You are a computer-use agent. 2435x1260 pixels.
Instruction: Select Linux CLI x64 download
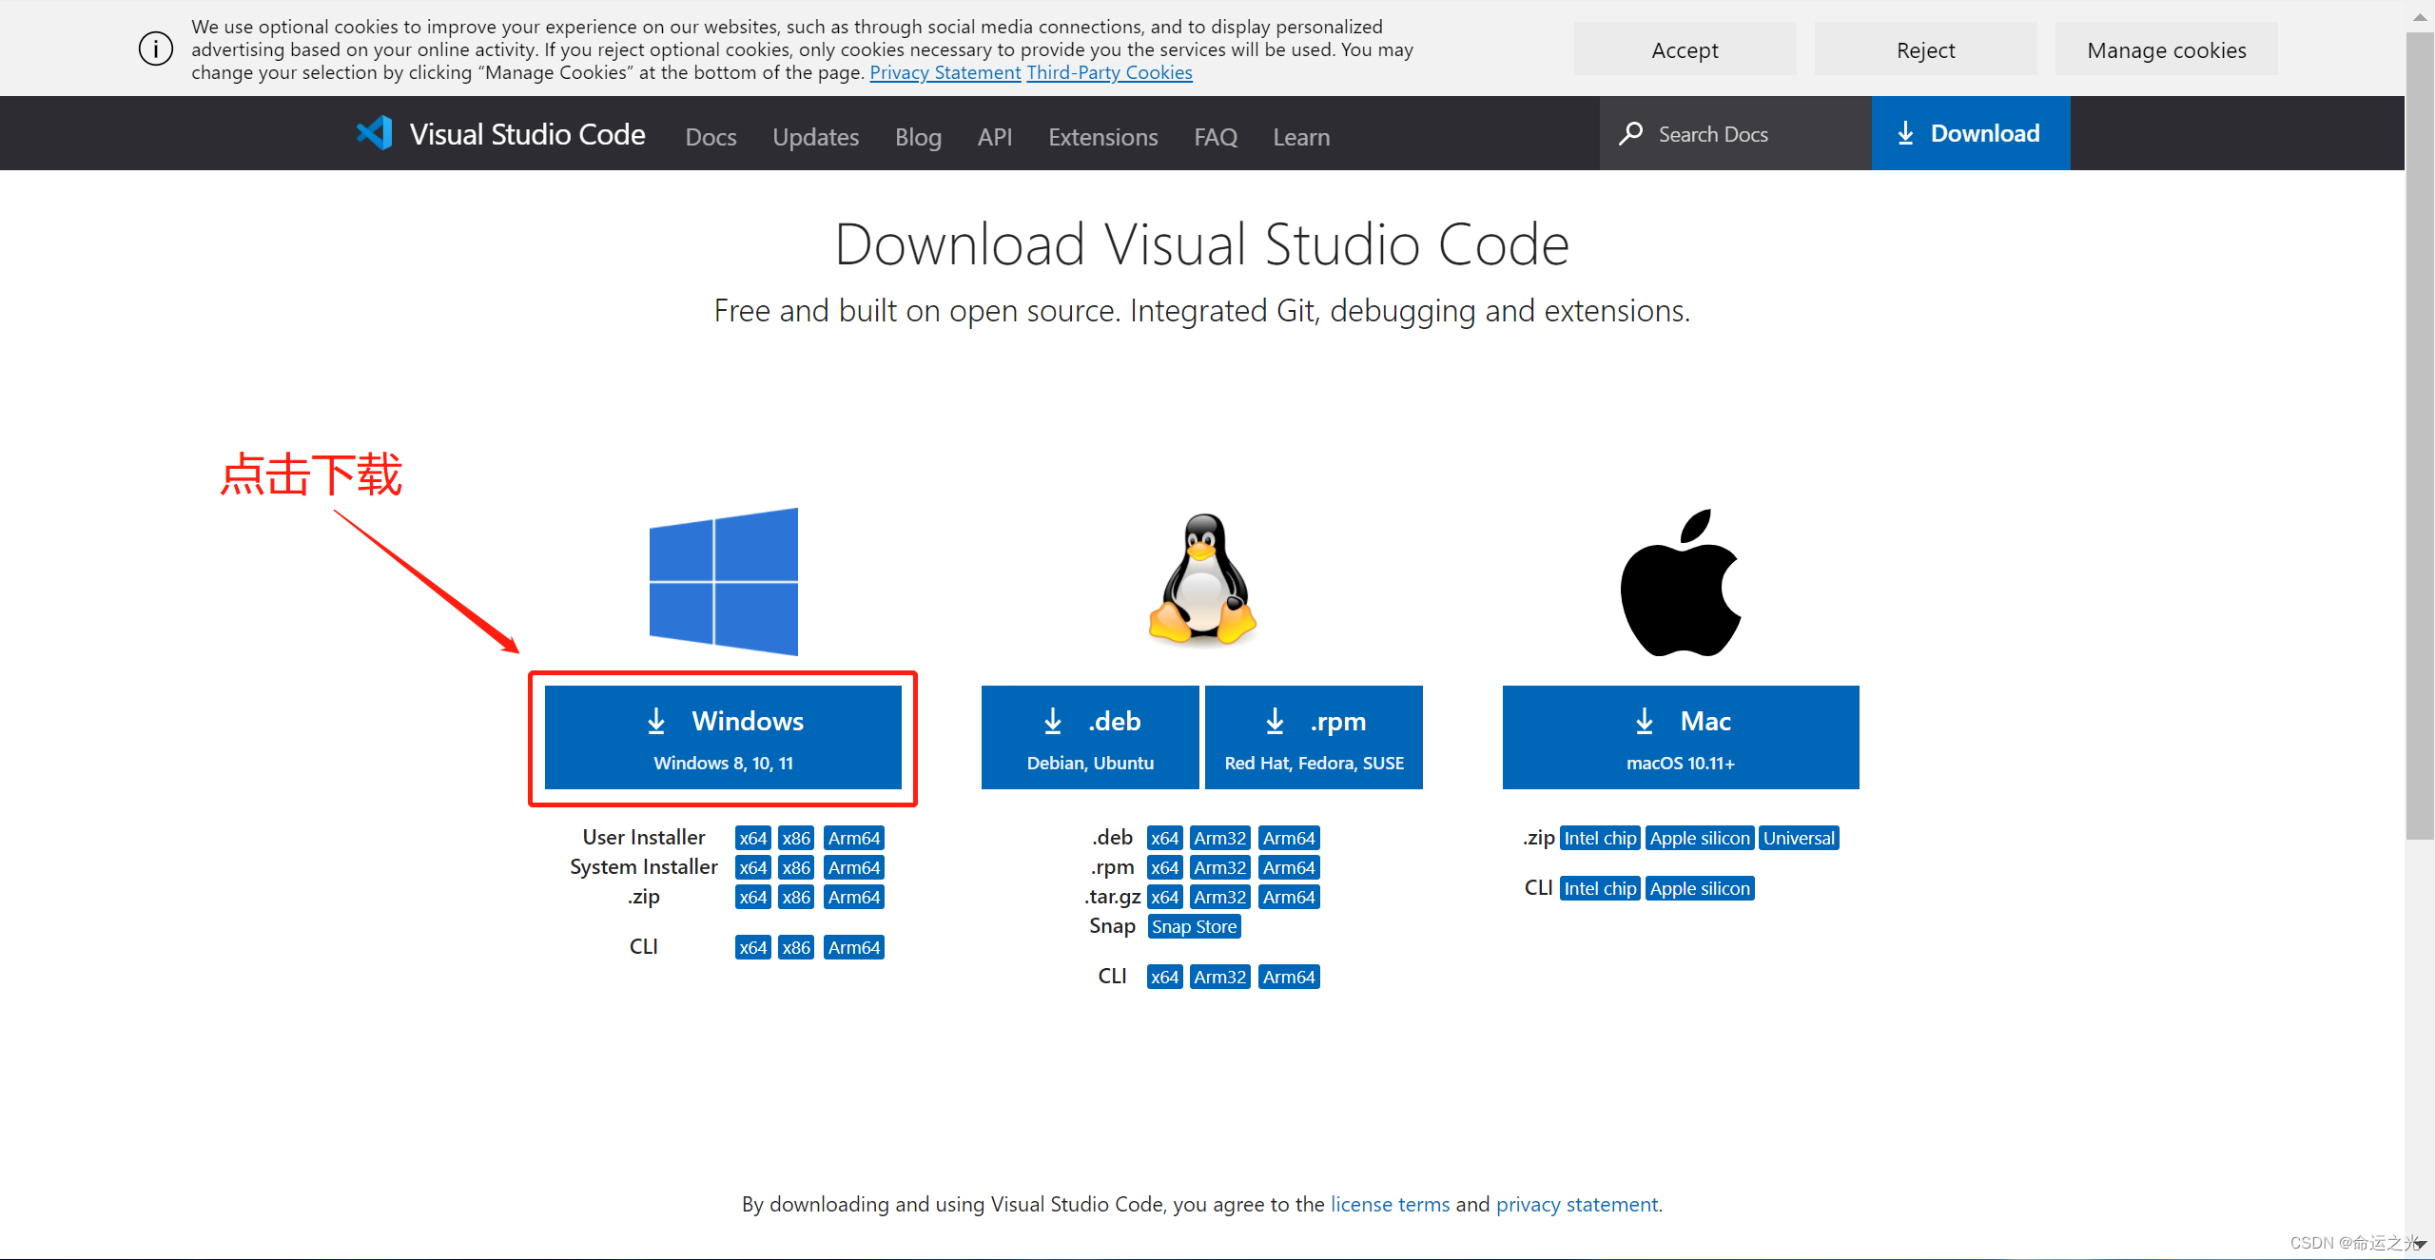[1164, 977]
